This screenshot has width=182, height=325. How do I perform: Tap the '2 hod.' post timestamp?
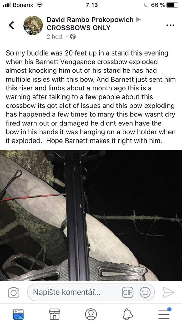[55, 37]
